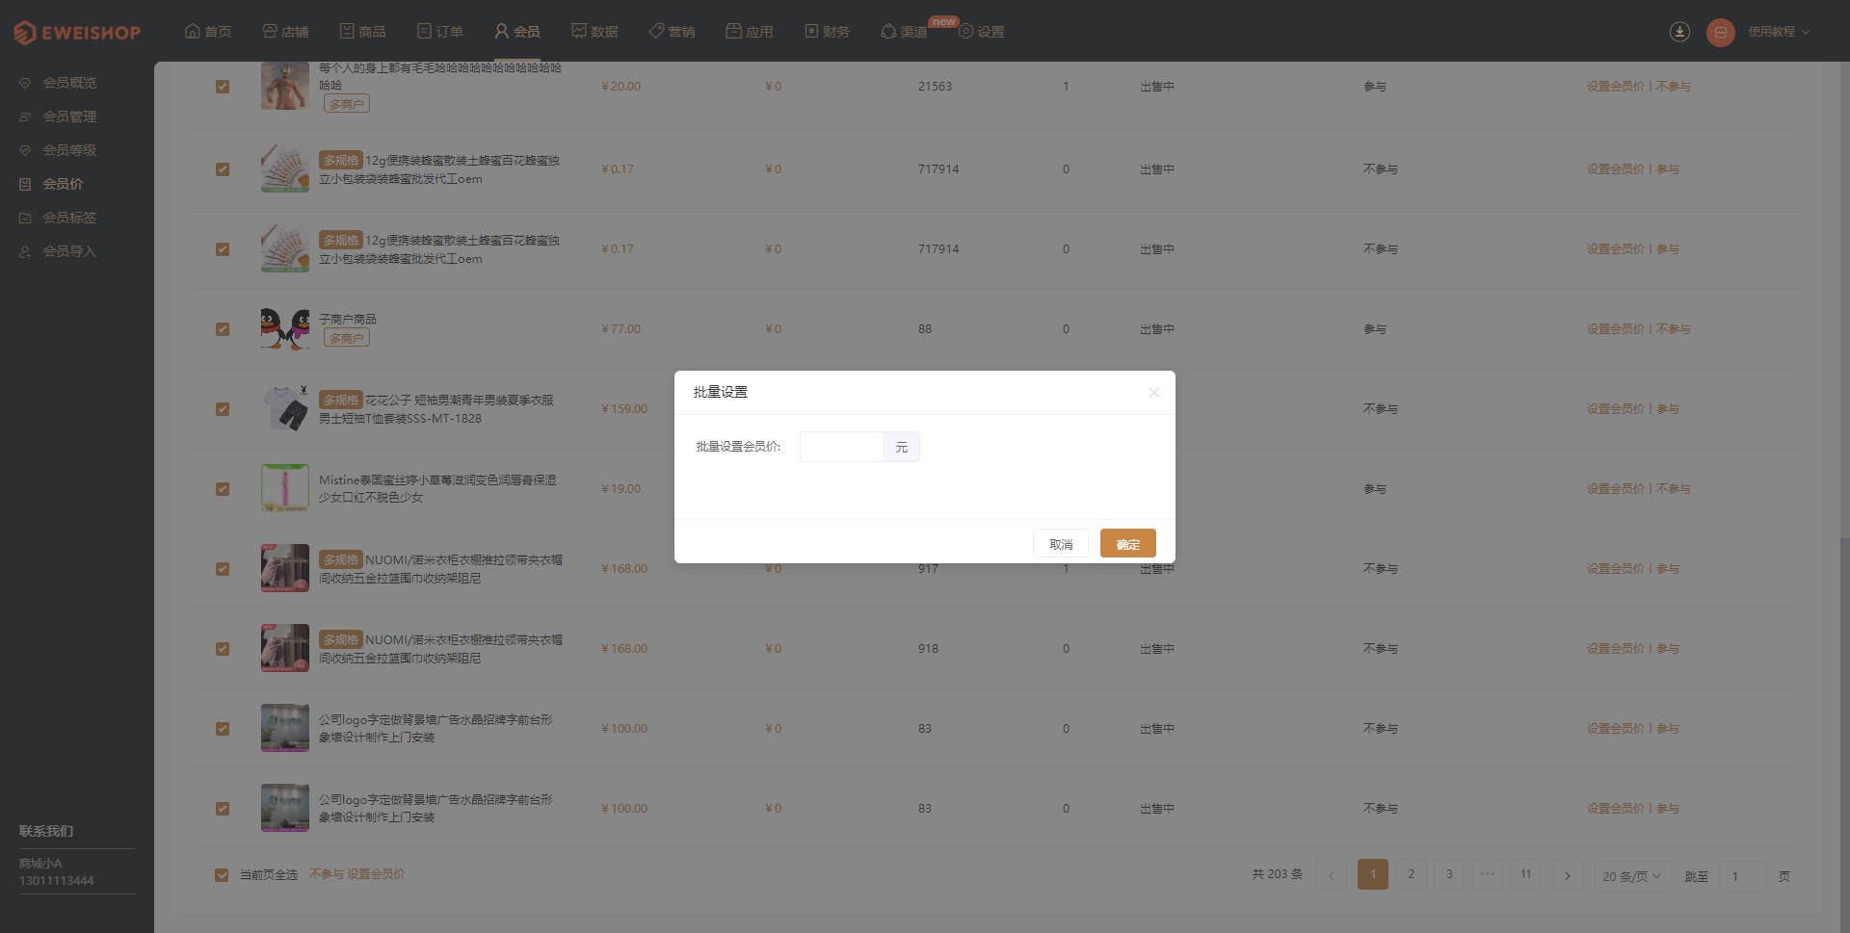Open the download icon in header
This screenshot has height=933, width=1850.
pos(1679,32)
